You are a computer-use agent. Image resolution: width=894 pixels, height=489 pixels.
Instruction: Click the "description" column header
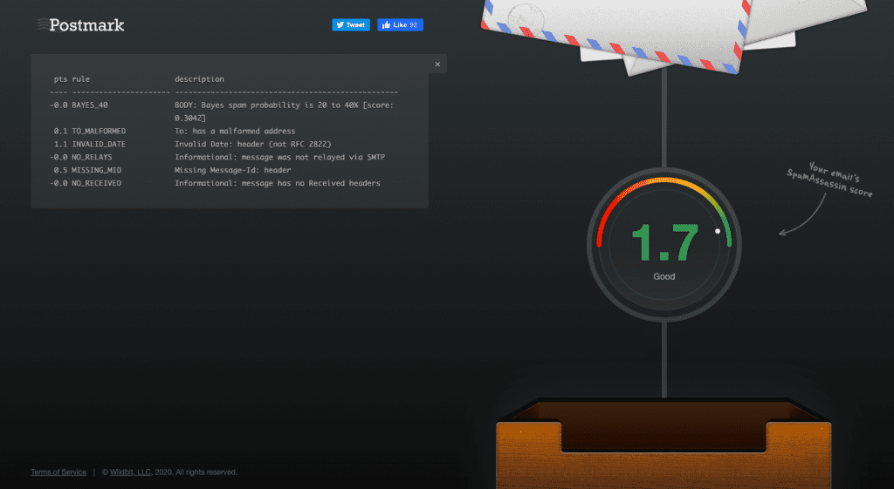point(199,79)
